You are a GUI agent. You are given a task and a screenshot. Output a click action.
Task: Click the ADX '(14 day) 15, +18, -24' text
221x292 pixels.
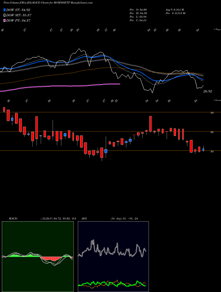124,219
